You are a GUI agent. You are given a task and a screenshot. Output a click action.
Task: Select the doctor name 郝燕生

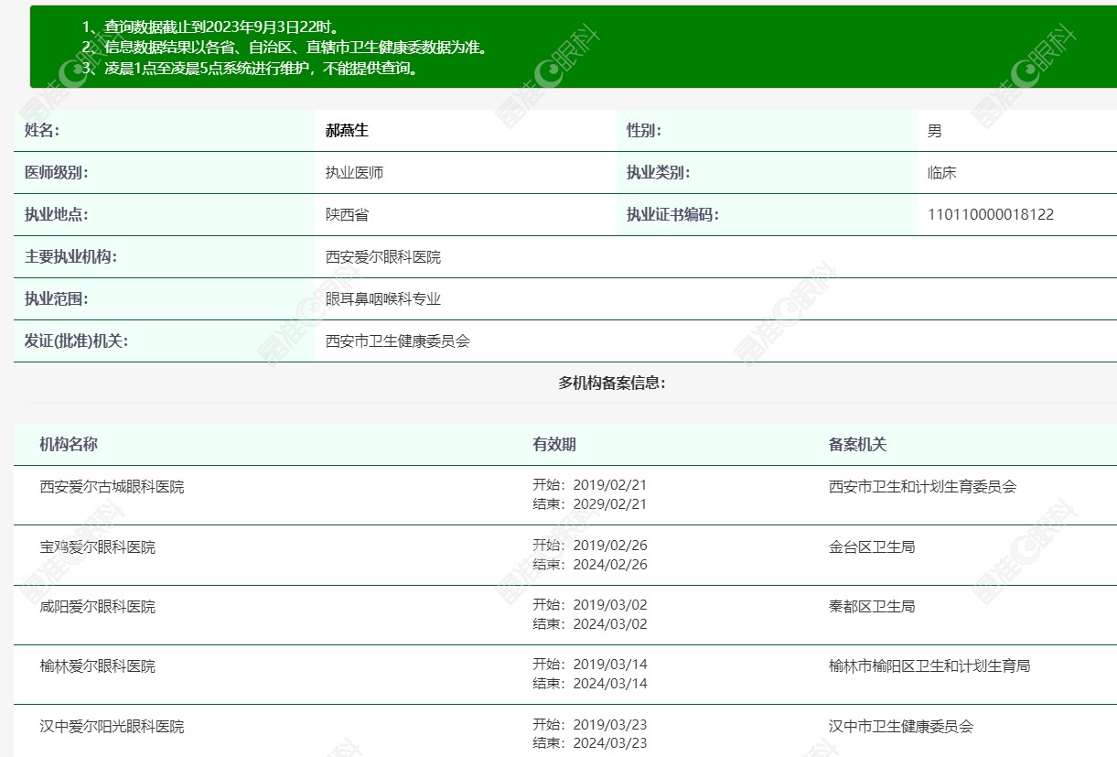pyautogui.click(x=347, y=130)
